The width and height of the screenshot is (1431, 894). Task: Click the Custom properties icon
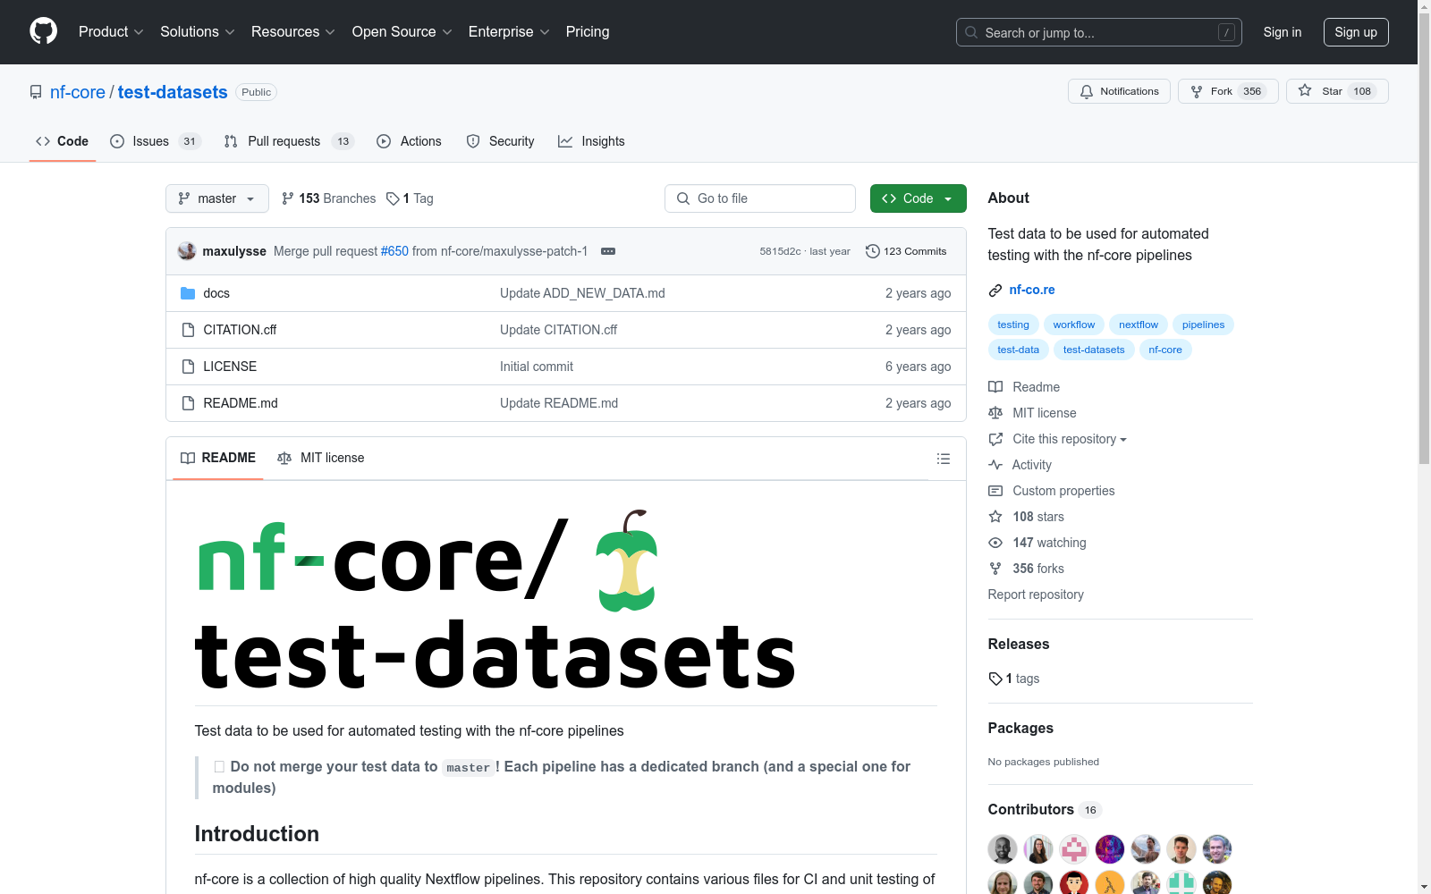[x=995, y=491]
